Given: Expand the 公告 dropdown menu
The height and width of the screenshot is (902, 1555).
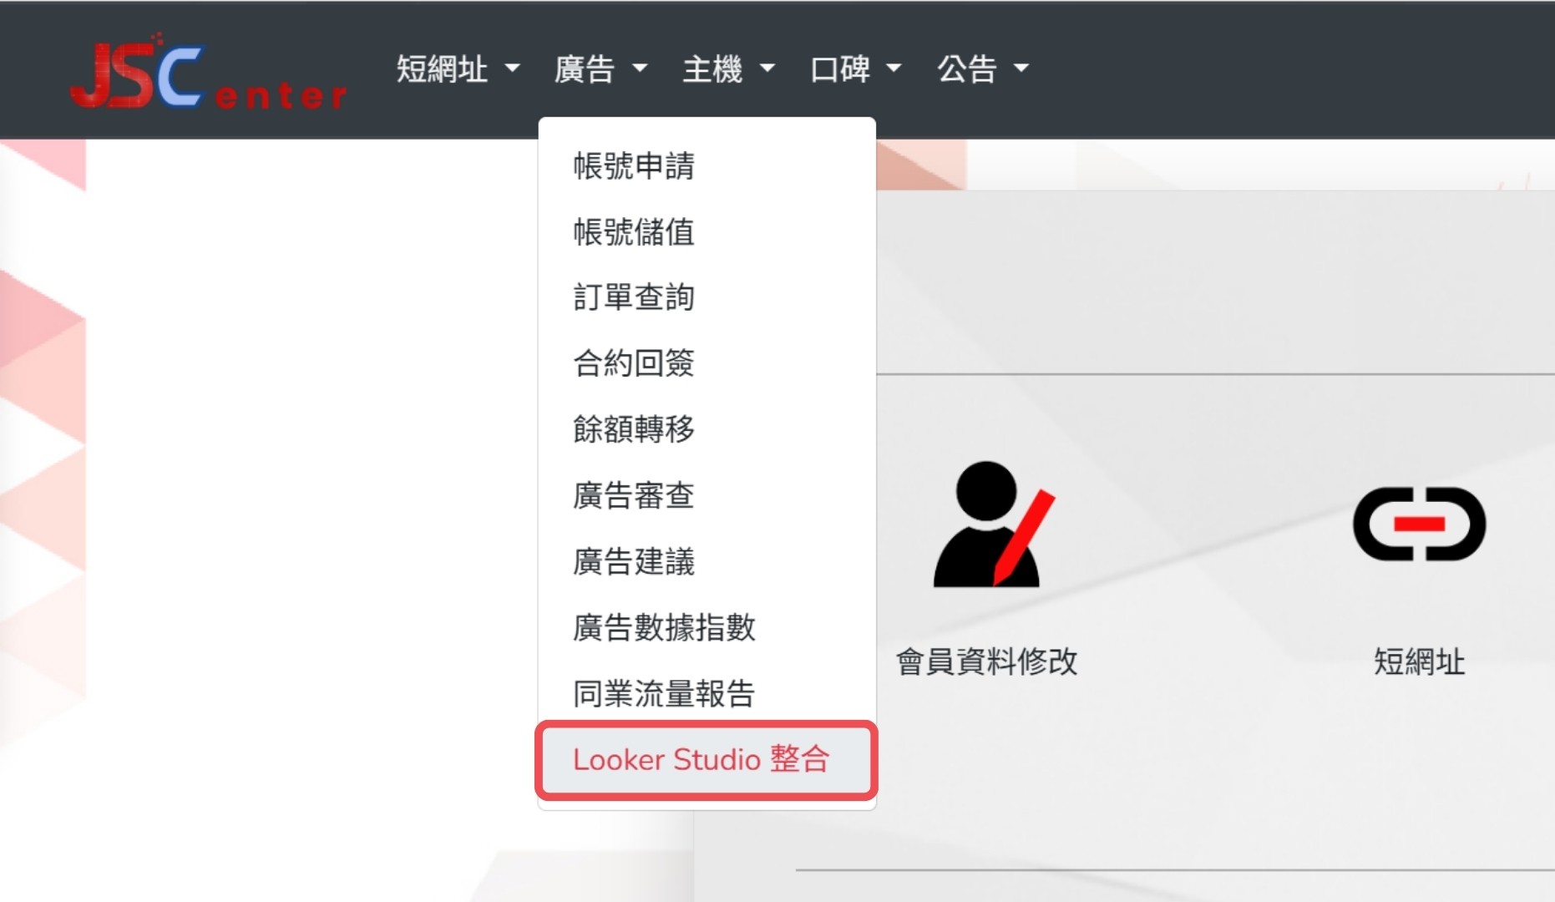Looking at the screenshot, I should (x=982, y=69).
